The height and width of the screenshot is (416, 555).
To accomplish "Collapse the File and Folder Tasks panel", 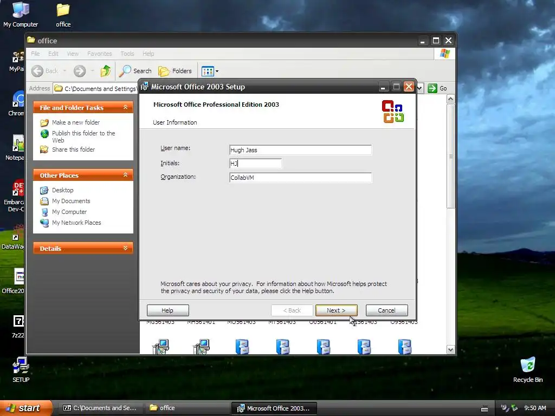I will click(x=125, y=107).
